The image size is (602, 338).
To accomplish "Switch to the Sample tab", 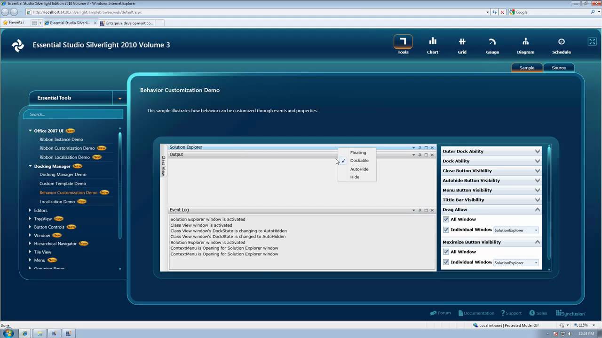I will coord(527,68).
